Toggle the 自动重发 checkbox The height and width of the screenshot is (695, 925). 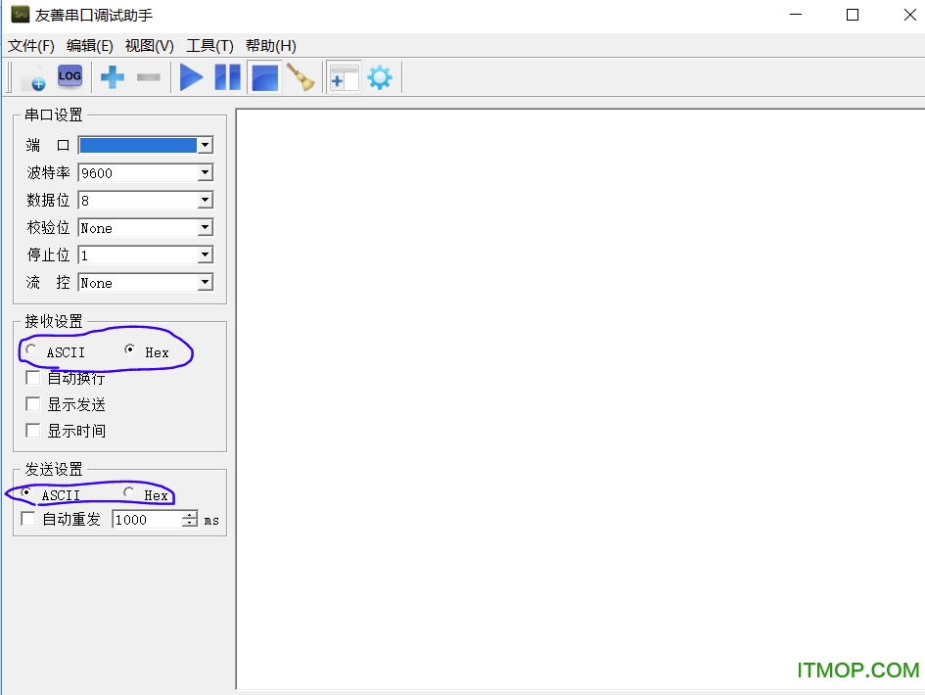[x=28, y=520]
